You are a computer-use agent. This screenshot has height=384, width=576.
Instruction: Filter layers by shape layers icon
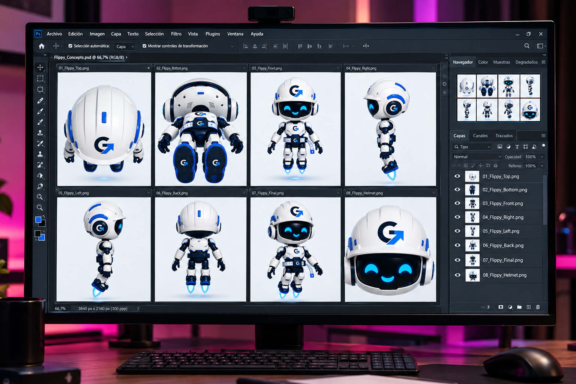click(525, 147)
